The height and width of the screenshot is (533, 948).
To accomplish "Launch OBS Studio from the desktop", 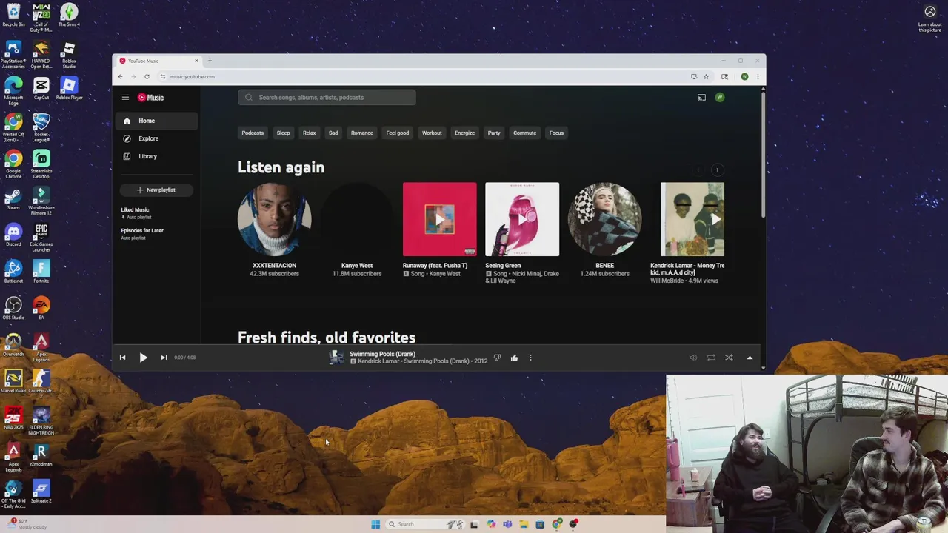I will pyautogui.click(x=13, y=308).
